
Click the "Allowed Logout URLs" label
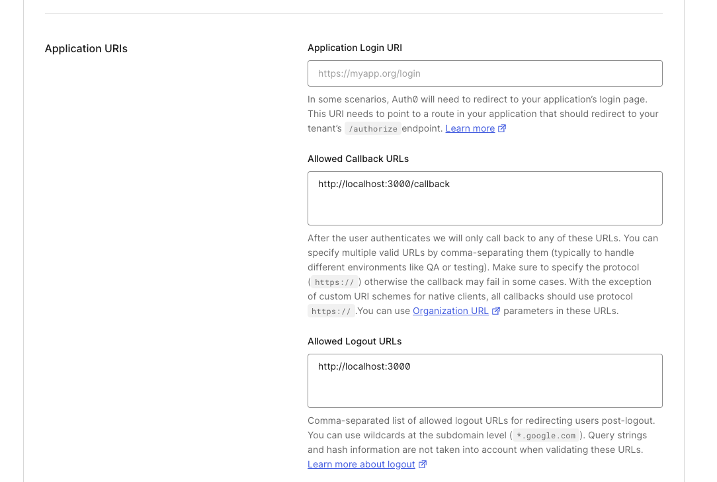point(355,341)
